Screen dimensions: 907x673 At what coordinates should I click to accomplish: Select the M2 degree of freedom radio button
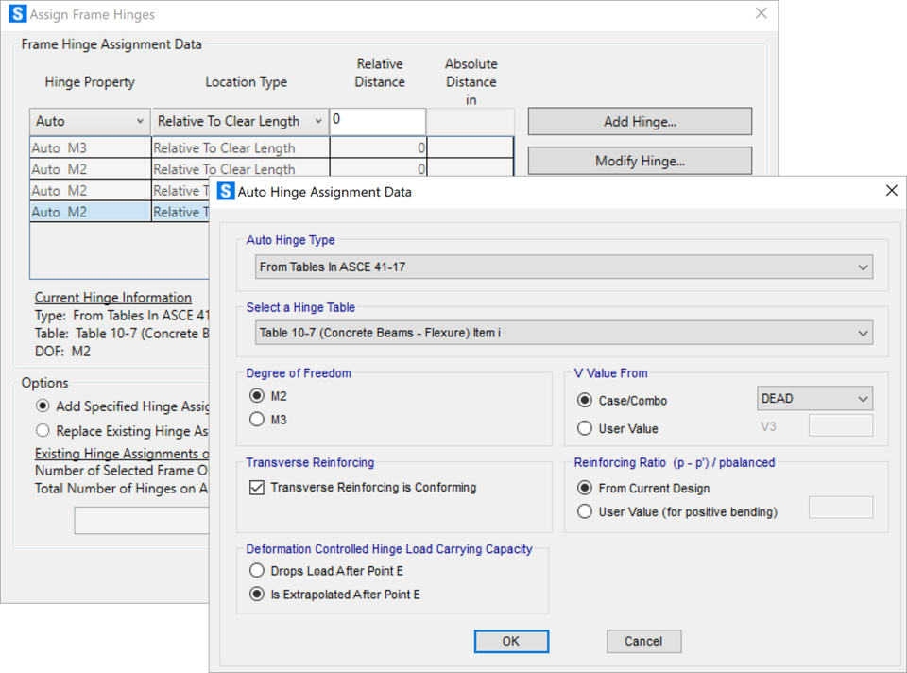point(257,396)
